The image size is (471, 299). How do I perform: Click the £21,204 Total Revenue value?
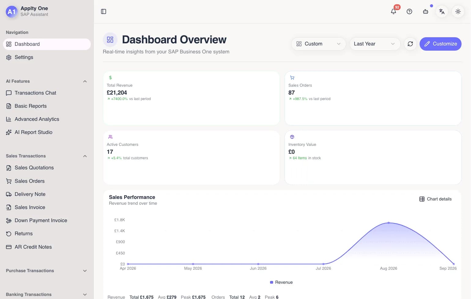(x=117, y=92)
